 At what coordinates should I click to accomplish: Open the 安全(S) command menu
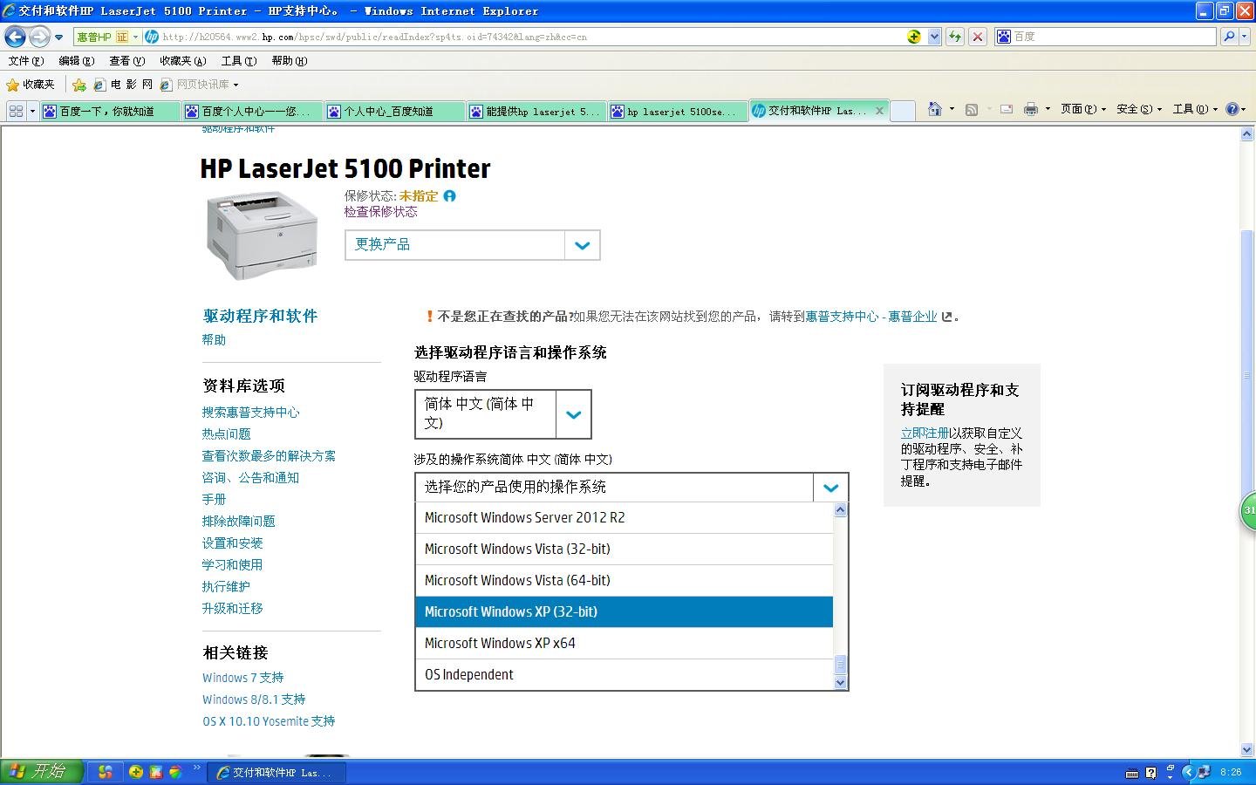(x=1138, y=109)
